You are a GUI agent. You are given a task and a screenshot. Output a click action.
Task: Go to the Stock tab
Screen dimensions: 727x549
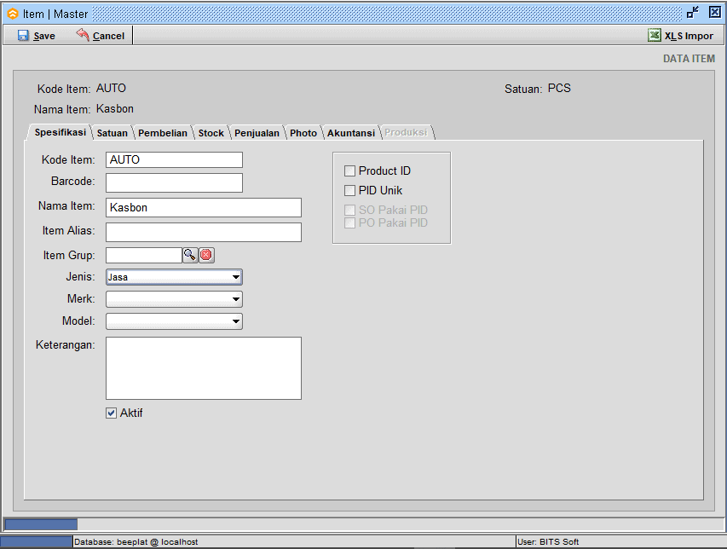211,133
